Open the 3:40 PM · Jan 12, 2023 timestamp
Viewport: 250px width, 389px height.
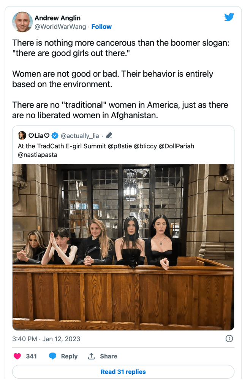tap(46, 338)
